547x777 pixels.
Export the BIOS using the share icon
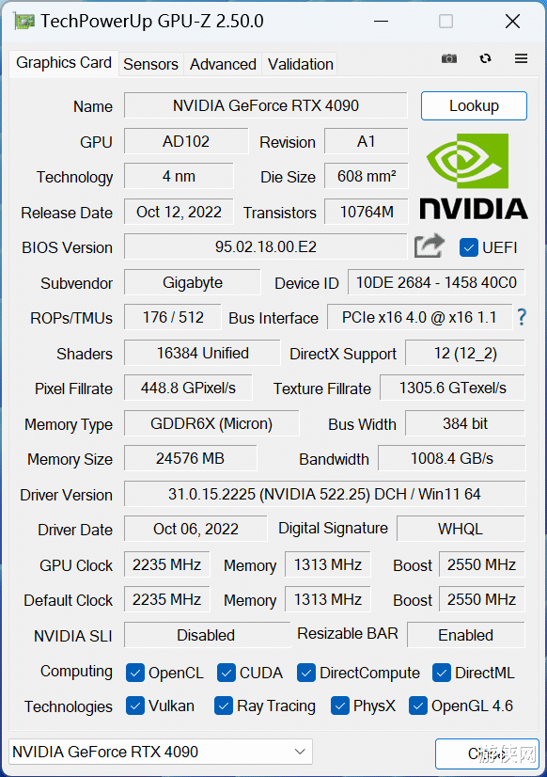point(429,245)
